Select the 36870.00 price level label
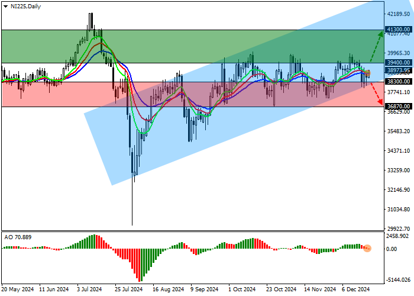 (x=397, y=107)
